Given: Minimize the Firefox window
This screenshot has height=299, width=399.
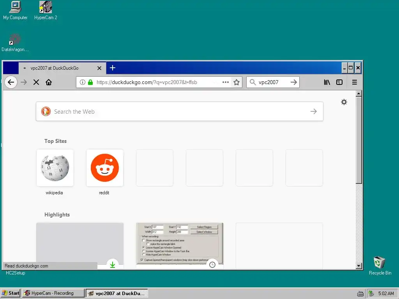Looking at the screenshot, I should 344,68.
